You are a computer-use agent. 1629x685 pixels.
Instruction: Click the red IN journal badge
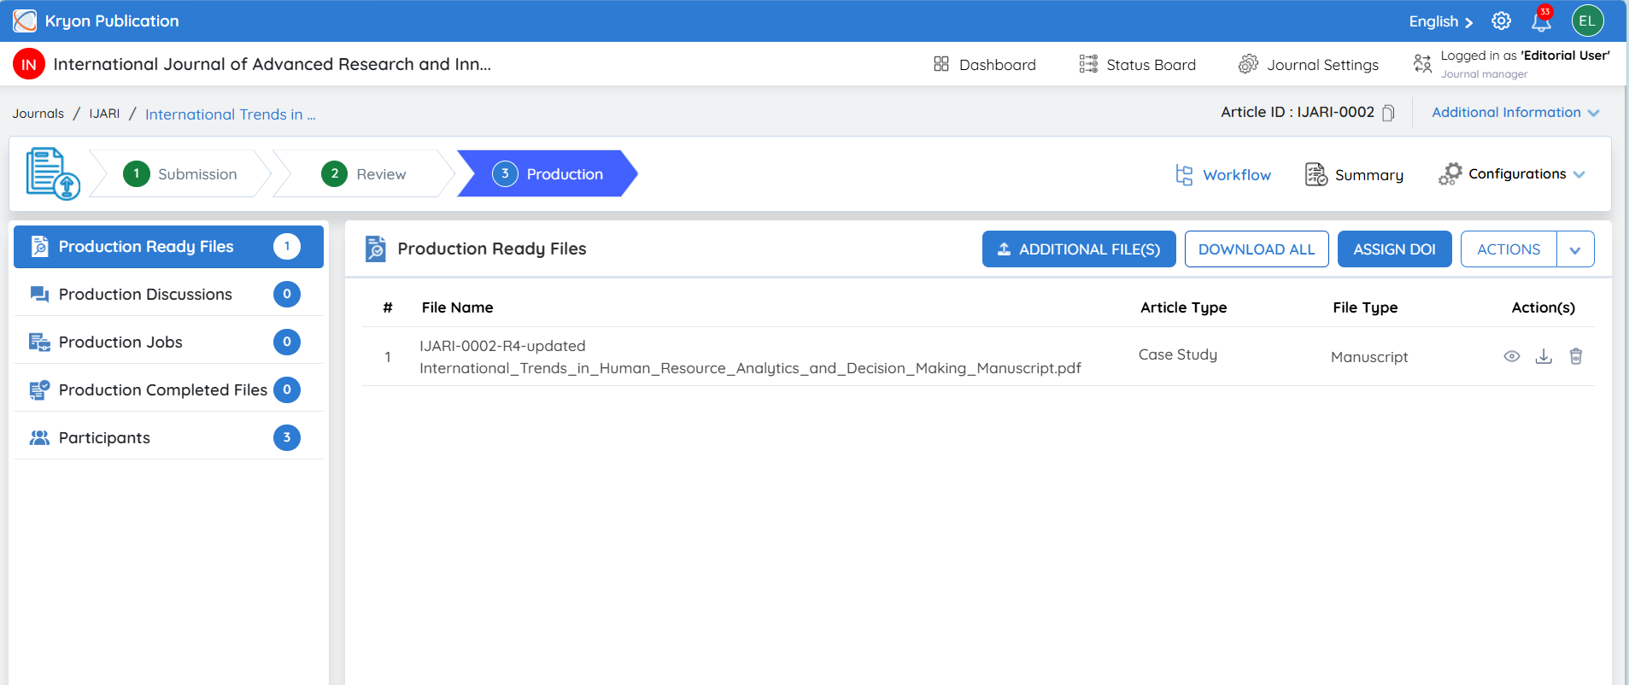point(29,64)
